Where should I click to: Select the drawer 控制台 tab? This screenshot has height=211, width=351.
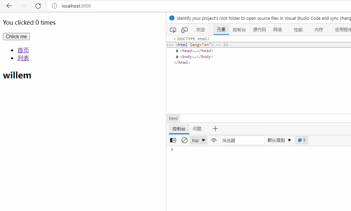[179, 129]
